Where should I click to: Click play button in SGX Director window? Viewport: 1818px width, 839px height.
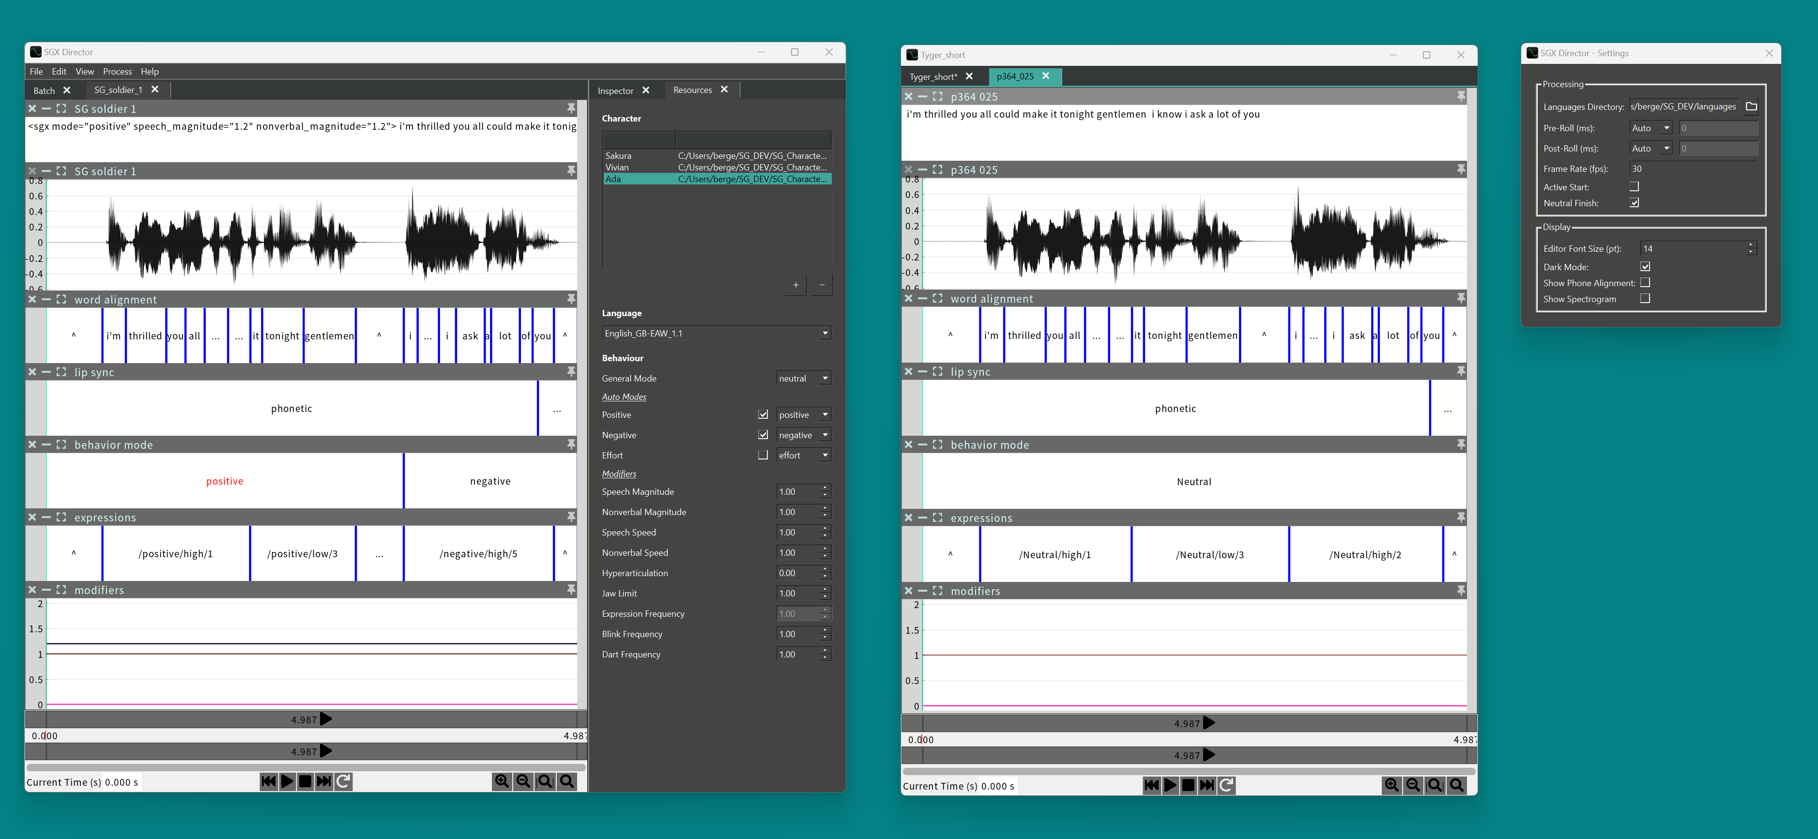coord(287,781)
